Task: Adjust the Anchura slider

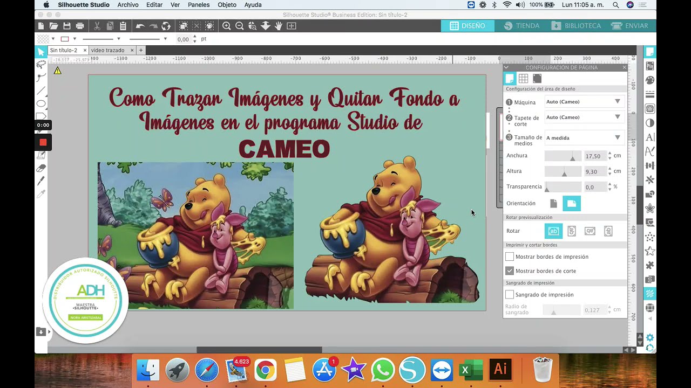Action: point(563,156)
